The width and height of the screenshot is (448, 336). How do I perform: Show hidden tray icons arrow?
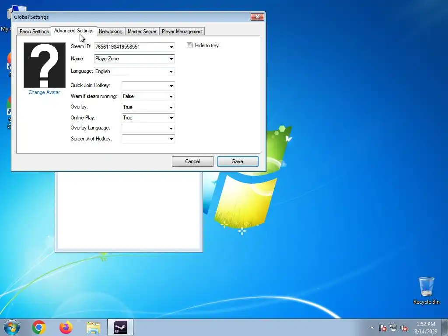(x=372, y=328)
